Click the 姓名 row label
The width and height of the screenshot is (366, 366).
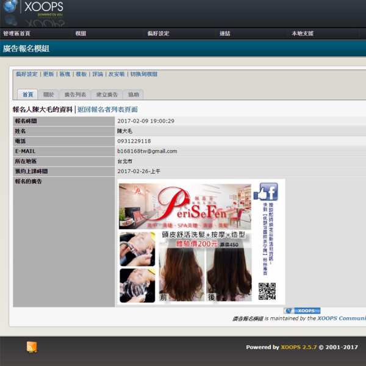coord(20,131)
